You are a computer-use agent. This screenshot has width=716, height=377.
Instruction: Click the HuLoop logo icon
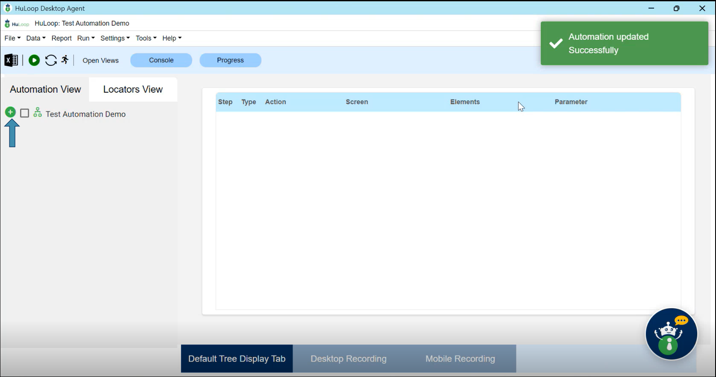(x=17, y=23)
